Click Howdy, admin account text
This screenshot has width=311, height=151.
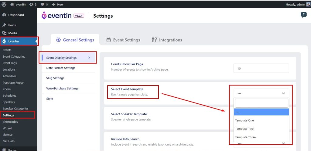pyautogui.click(x=295, y=4)
